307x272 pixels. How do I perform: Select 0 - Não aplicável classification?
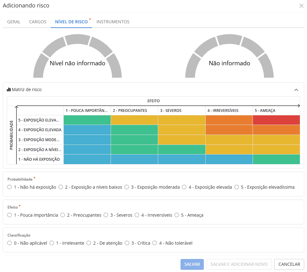[10, 243]
